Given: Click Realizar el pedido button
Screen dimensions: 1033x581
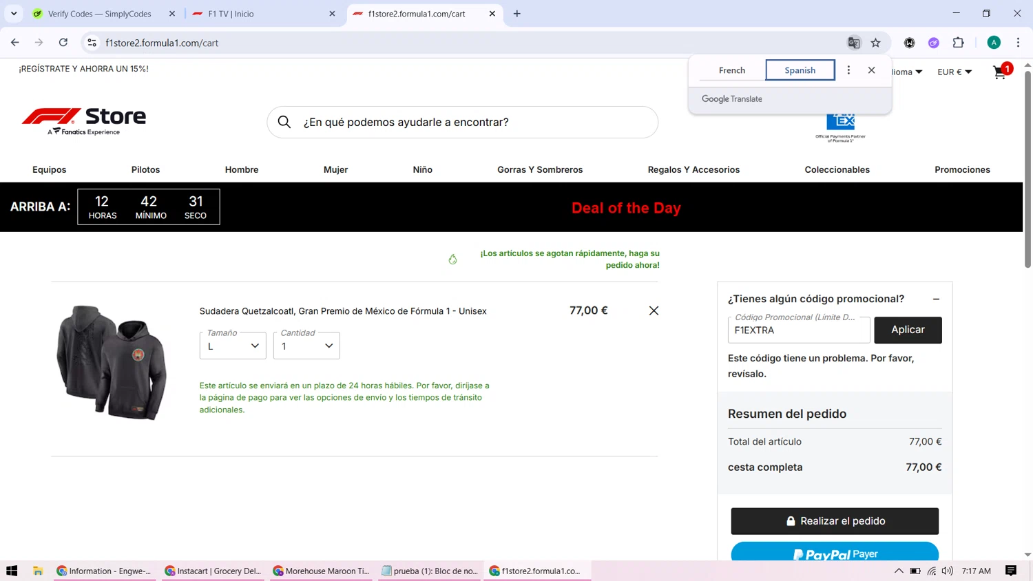Looking at the screenshot, I should (x=835, y=521).
